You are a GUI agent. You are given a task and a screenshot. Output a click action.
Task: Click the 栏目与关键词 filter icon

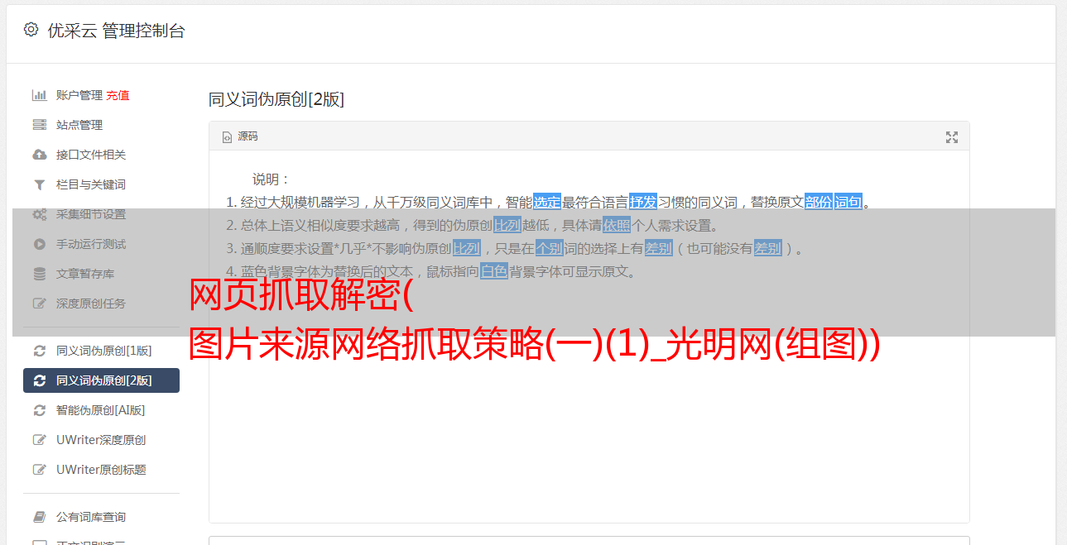point(39,184)
